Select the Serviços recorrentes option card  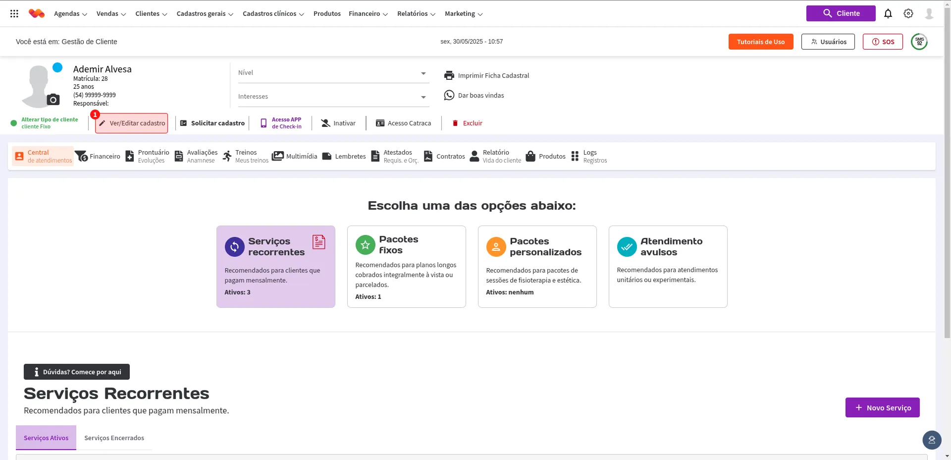coord(275,266)
